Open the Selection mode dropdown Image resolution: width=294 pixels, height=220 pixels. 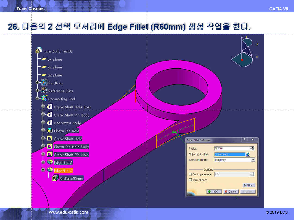pyautogui.click(x=253, y=160)
